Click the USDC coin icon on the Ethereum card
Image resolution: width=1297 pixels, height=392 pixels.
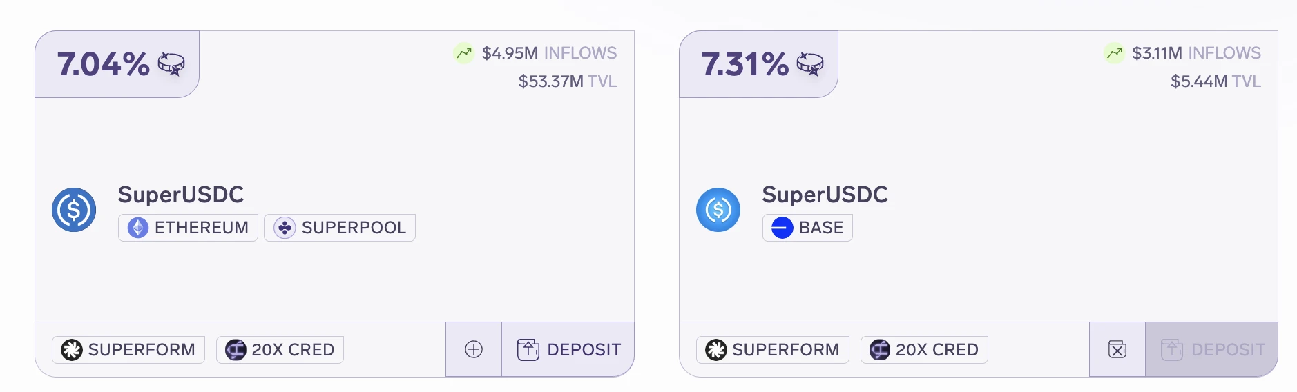tap(74, 210)
